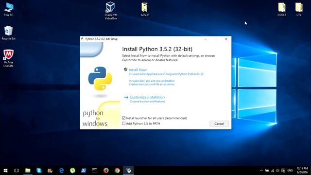This screenshot has height=175, width=311.
Task: Click 'Creates shortcuts and file associations' text
Action: 152,84
